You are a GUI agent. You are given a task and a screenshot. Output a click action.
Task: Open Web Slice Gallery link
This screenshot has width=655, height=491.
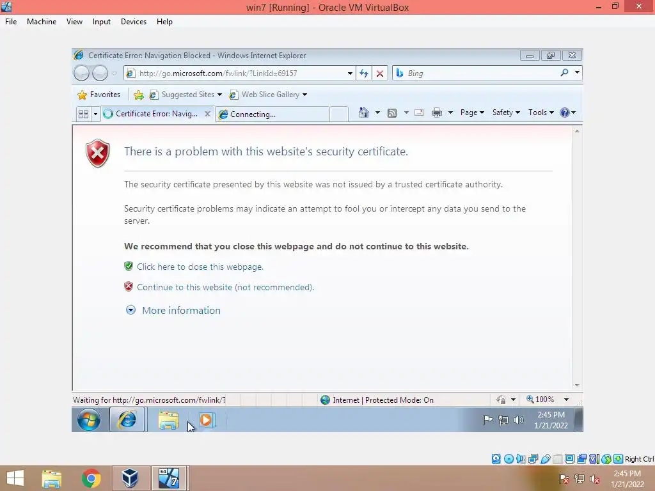(264, 95)
